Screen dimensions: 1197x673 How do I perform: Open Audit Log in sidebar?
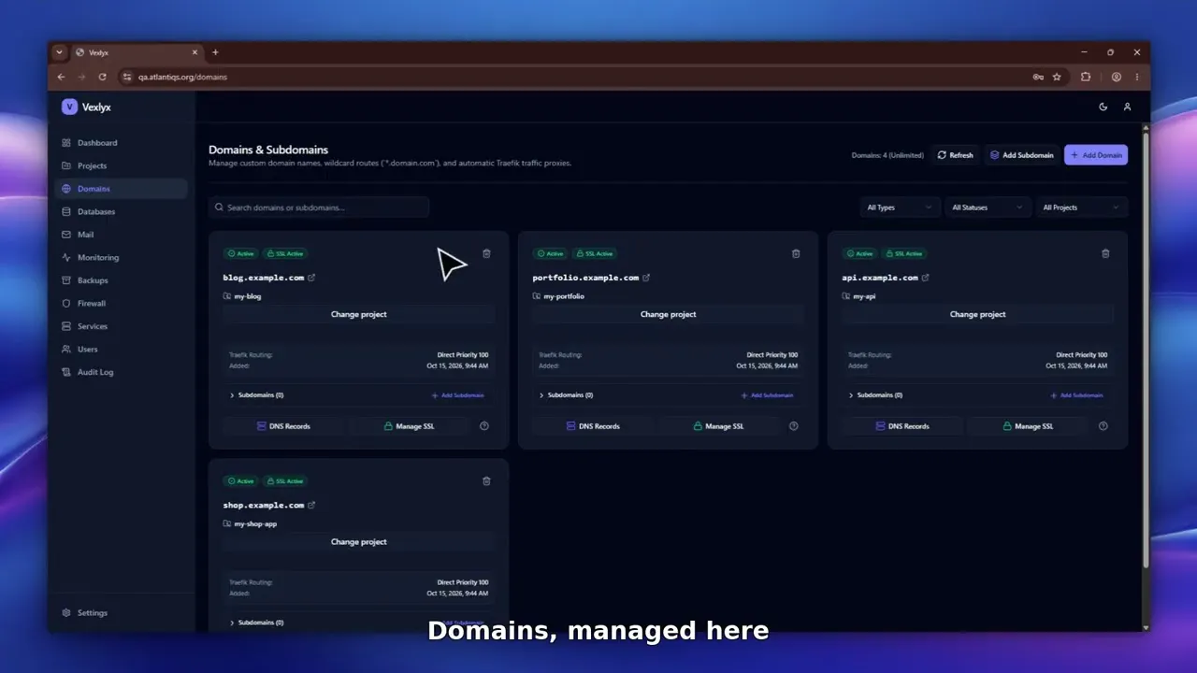(x=121, y=372)
